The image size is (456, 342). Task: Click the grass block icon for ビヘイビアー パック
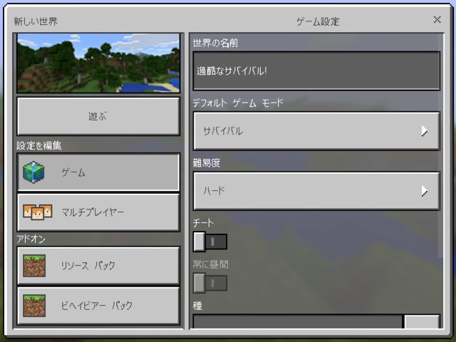(34, 306)
